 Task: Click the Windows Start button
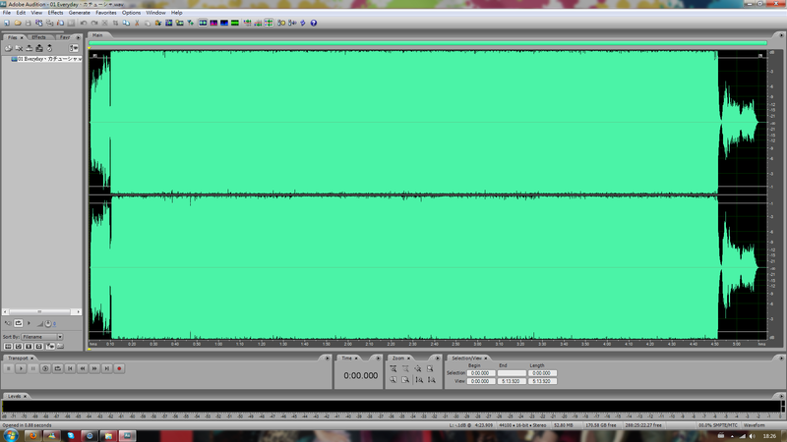pos(10,433)
